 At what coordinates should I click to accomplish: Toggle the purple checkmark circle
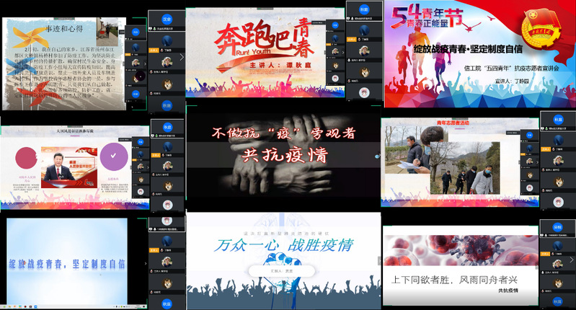coord(113,156)
